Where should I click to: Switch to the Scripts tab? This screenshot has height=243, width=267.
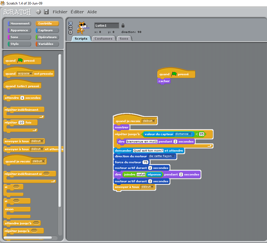pos(81,39)
